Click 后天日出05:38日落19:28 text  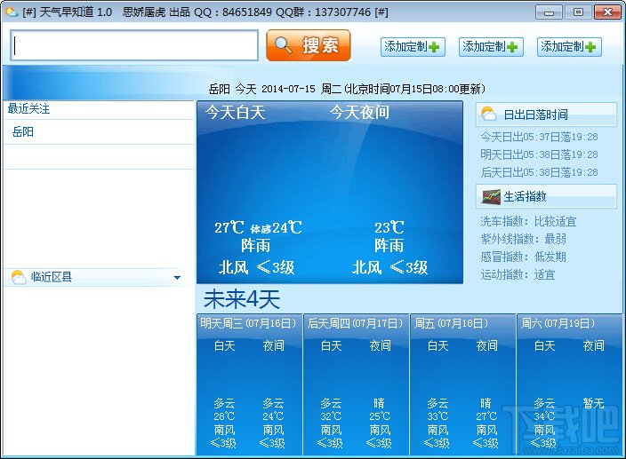(539, 172)
